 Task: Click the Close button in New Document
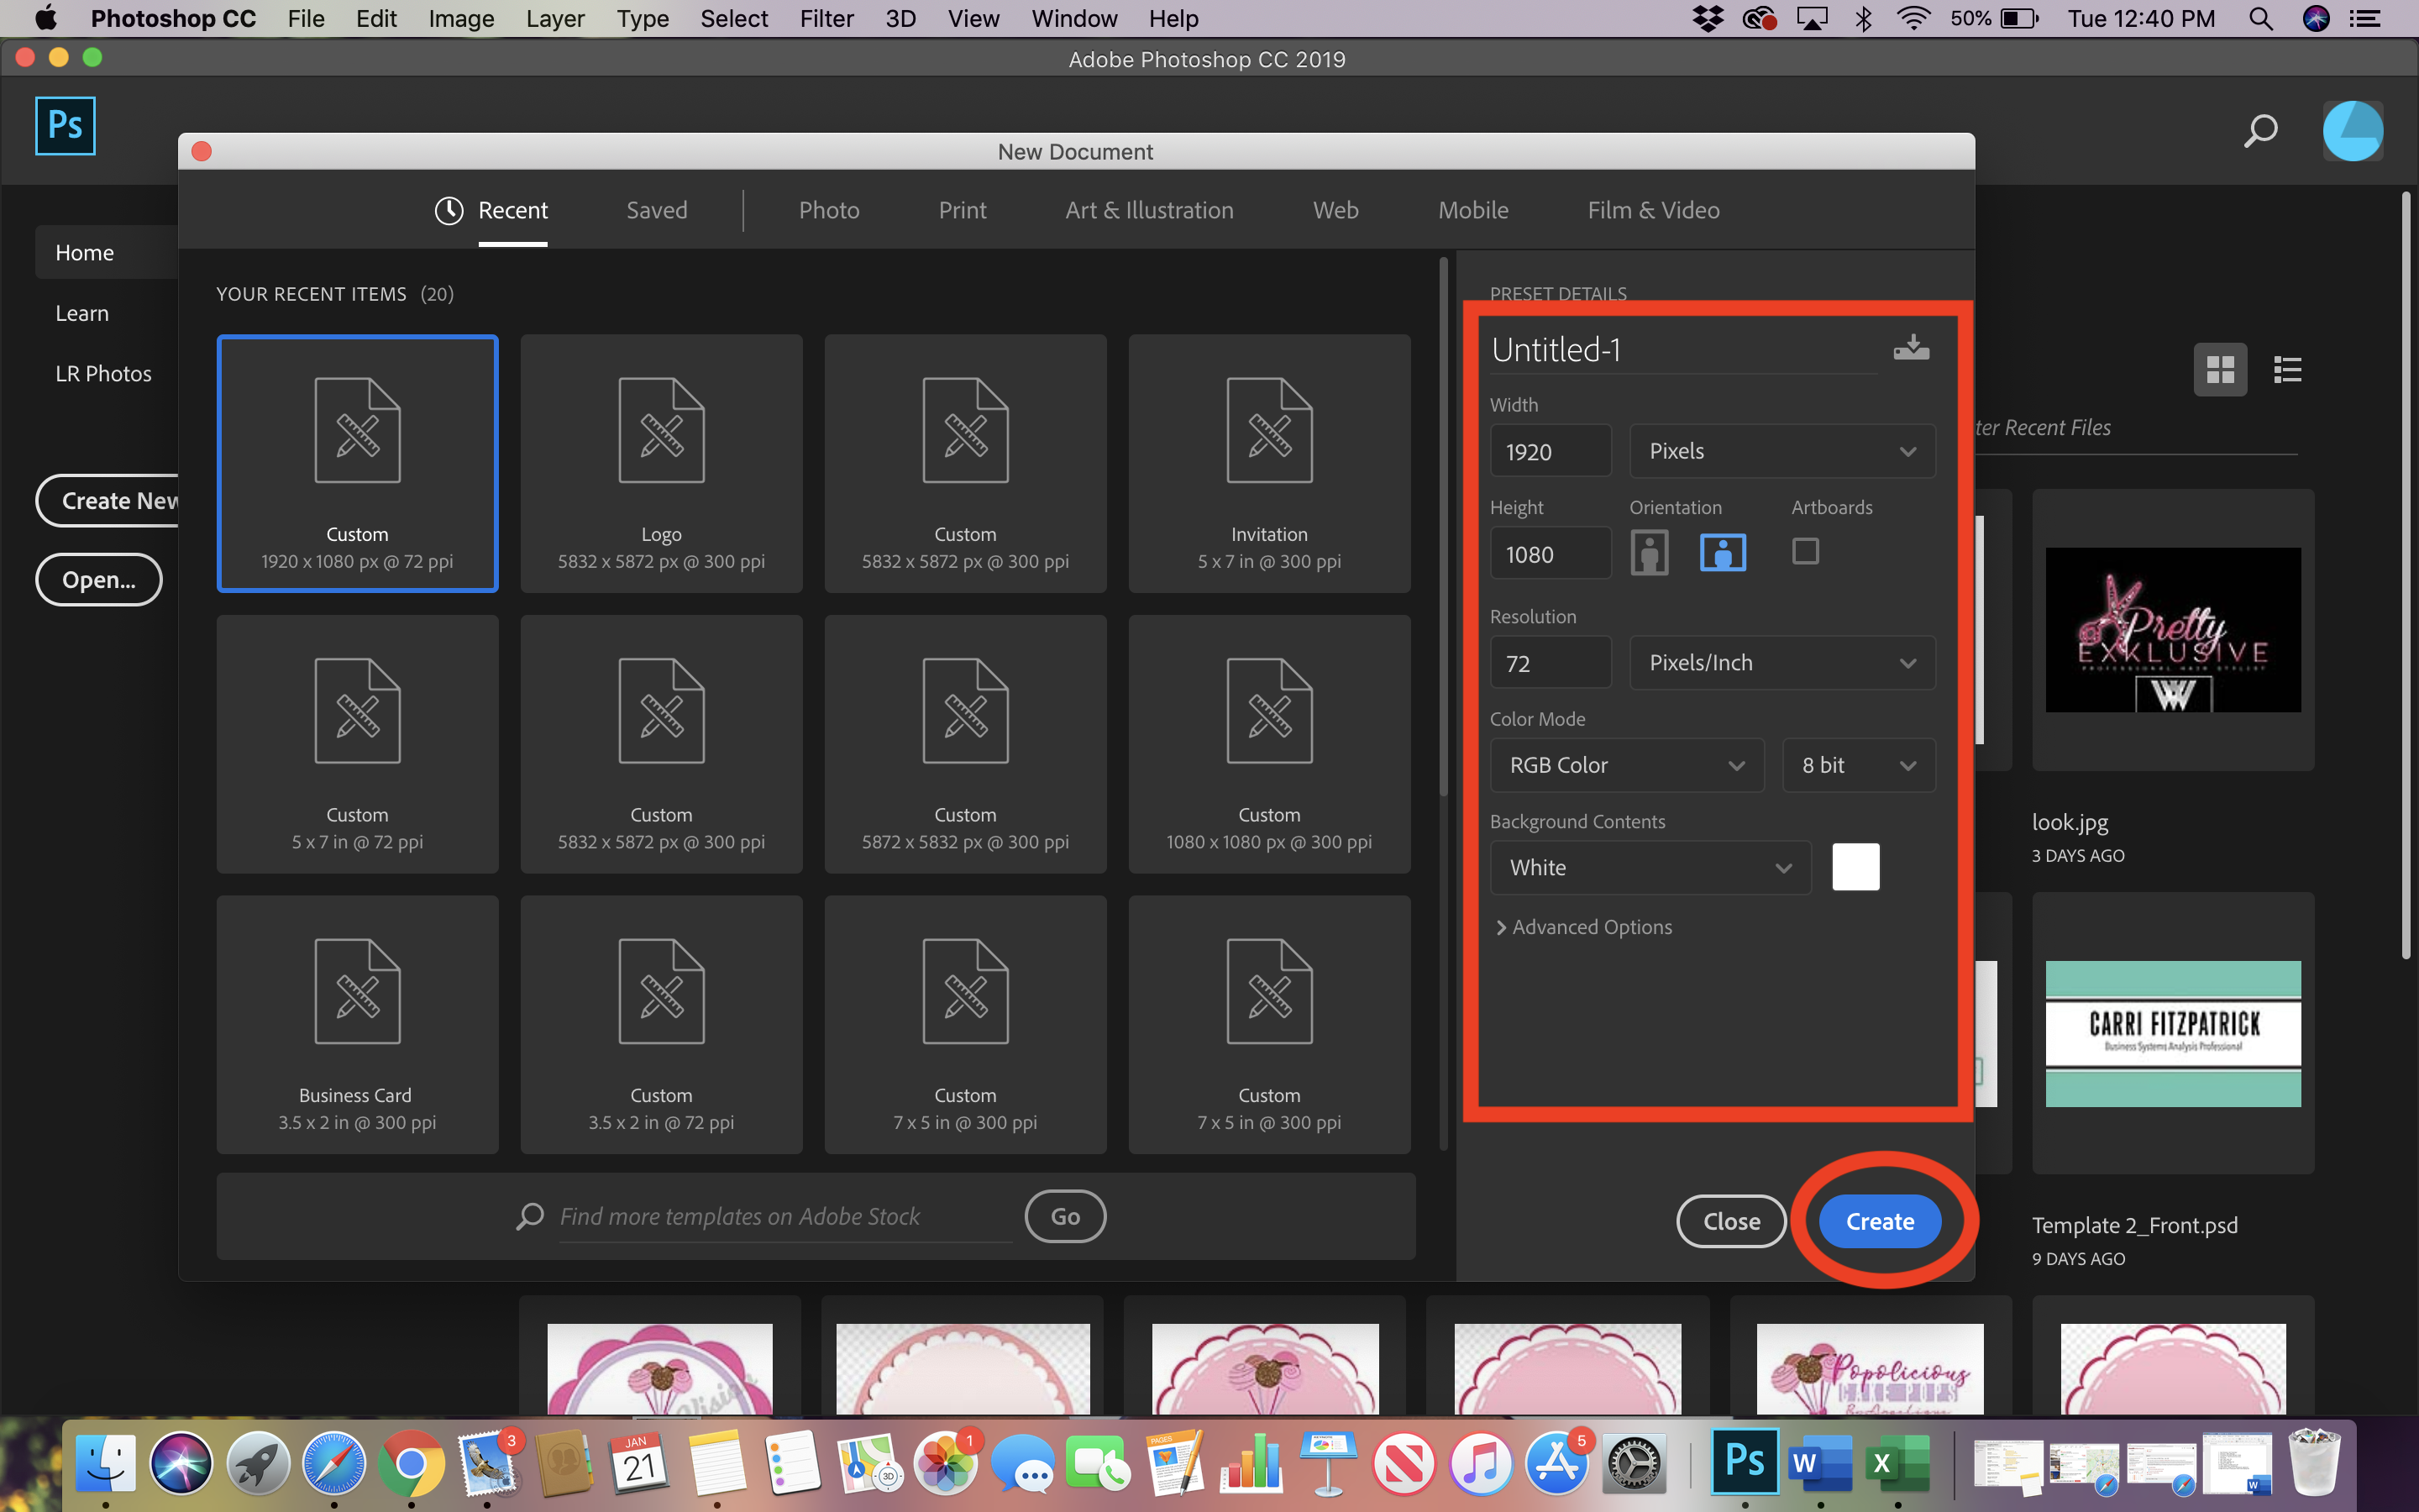click(x=1731, y=1220)
